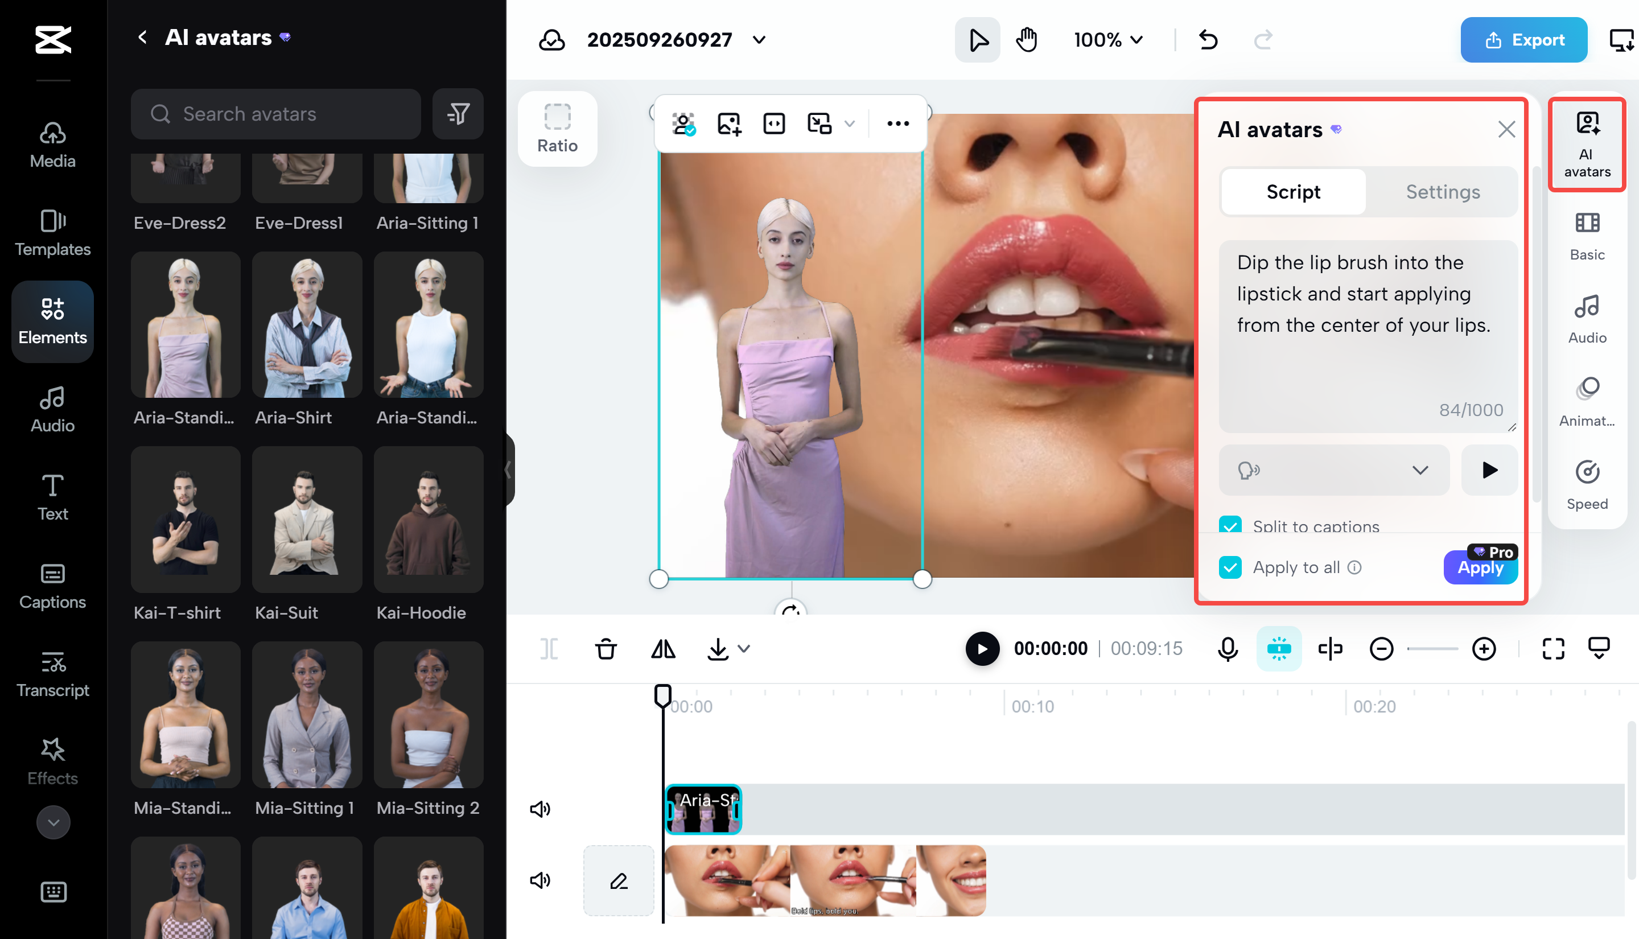This screenshot has width=1639, height=939.
Task: Play the timeline preview
Action: (x=982, y=649)
